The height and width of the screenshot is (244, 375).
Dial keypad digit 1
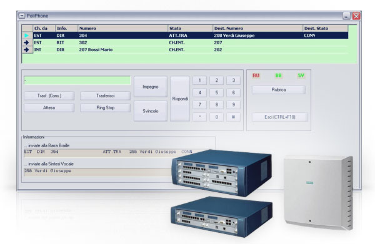(200, 81)
